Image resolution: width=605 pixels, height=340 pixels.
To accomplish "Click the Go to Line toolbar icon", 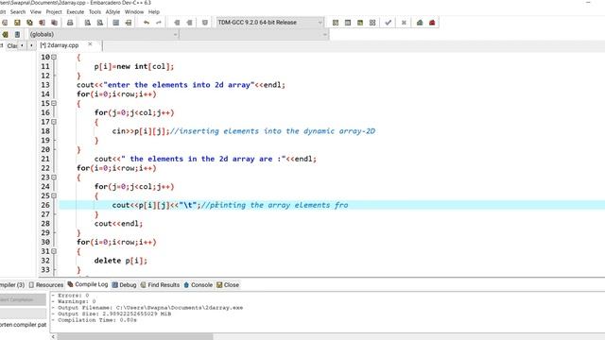I will (129, 23).
